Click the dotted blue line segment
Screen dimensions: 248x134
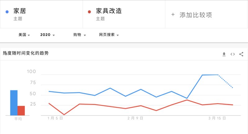tap(226, 82)
